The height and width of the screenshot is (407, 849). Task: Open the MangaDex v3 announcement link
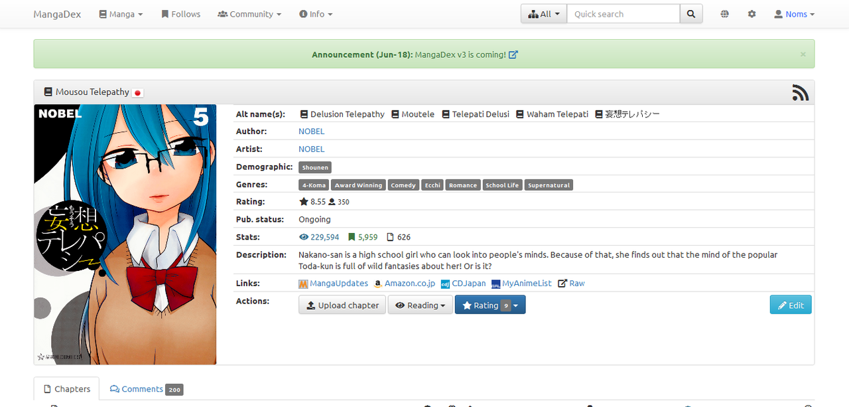pos(466,54)
